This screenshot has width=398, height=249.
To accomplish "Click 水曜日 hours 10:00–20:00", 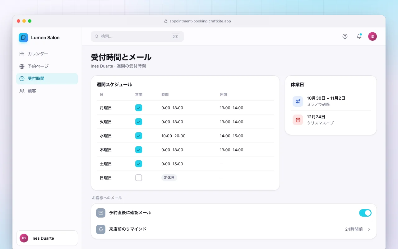I will (x=174, y=136).
